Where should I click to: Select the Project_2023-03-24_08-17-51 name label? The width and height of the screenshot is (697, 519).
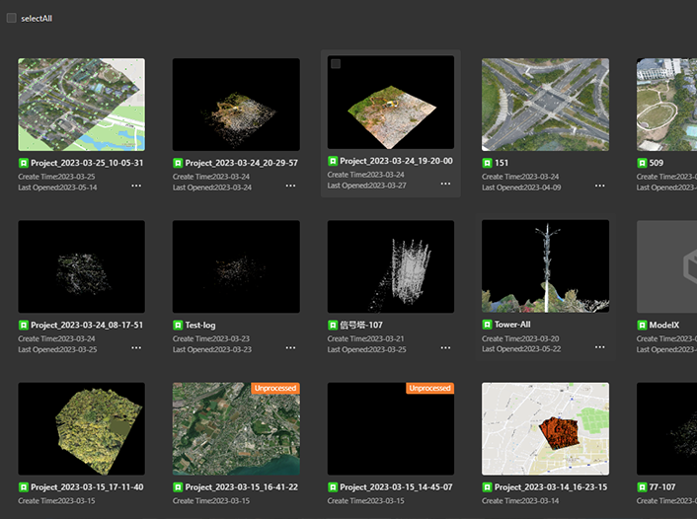87,325
